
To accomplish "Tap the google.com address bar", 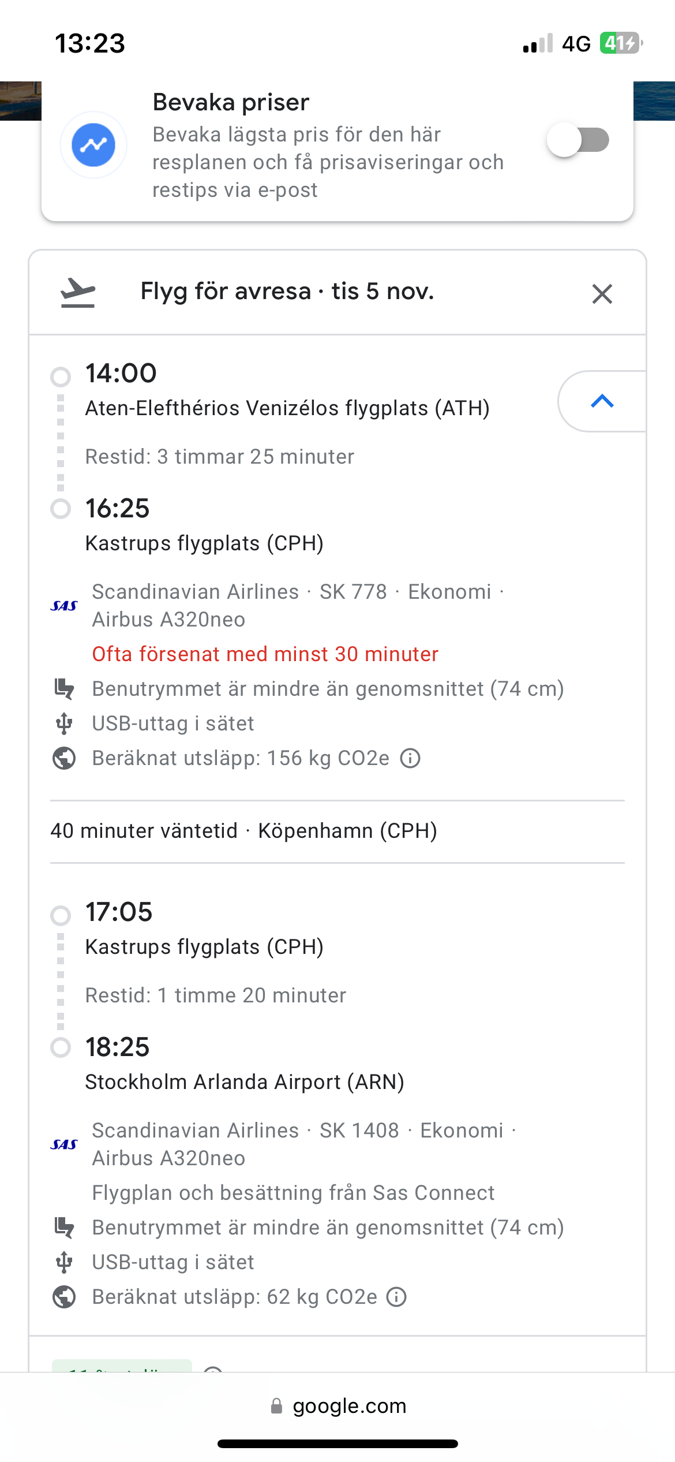I will (338, 1405).
